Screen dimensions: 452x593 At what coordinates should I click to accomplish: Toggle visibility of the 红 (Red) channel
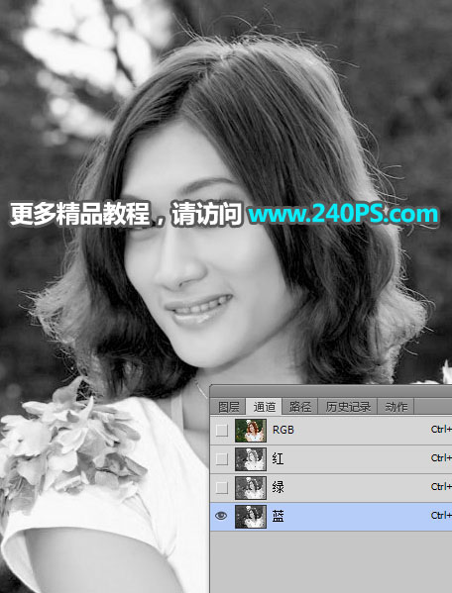(222, 458)
